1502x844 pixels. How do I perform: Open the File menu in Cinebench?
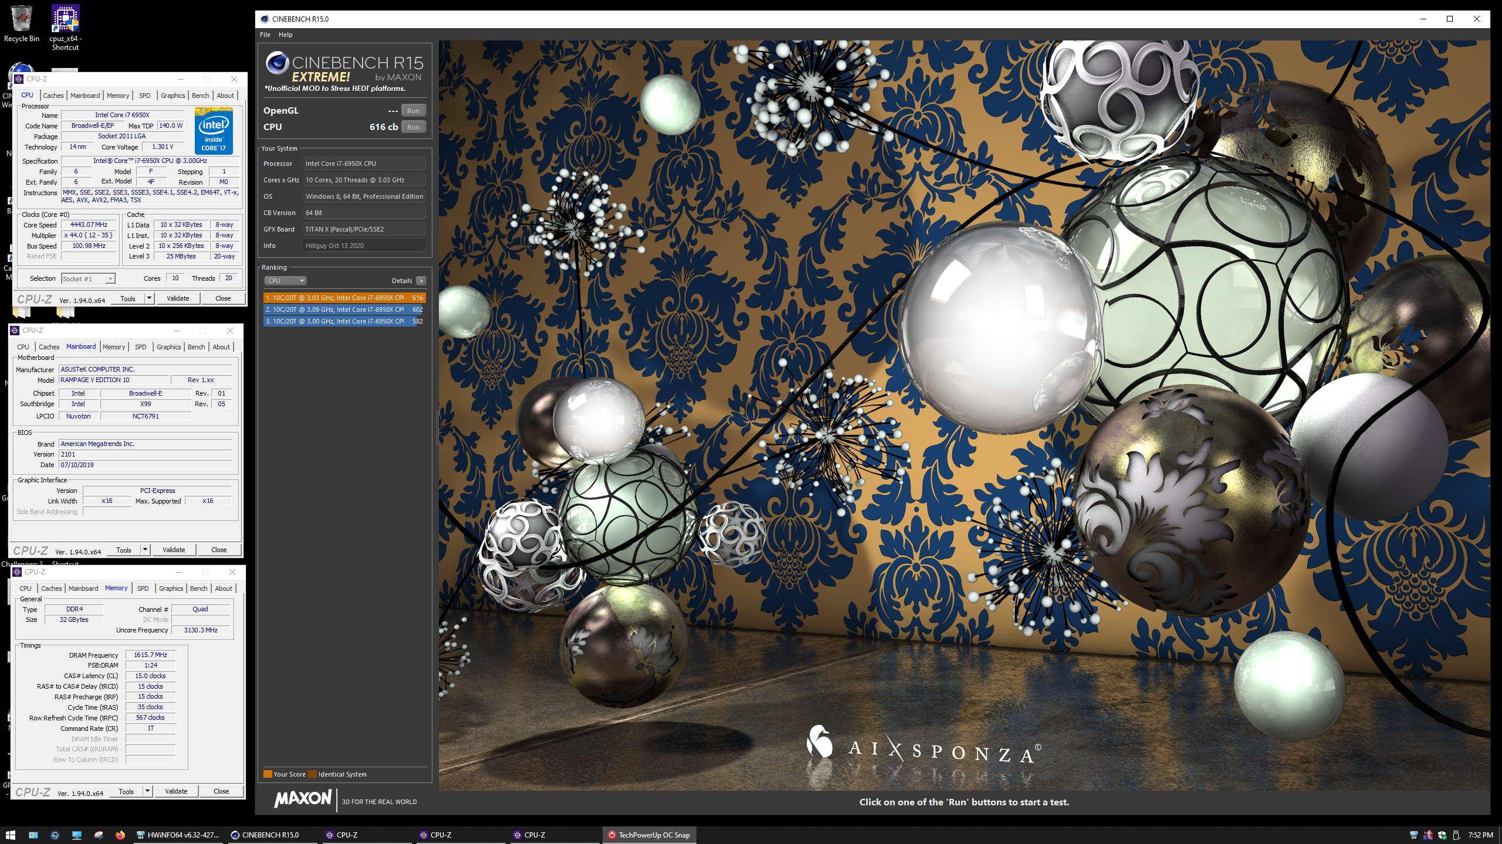click(x=265, y=35)
